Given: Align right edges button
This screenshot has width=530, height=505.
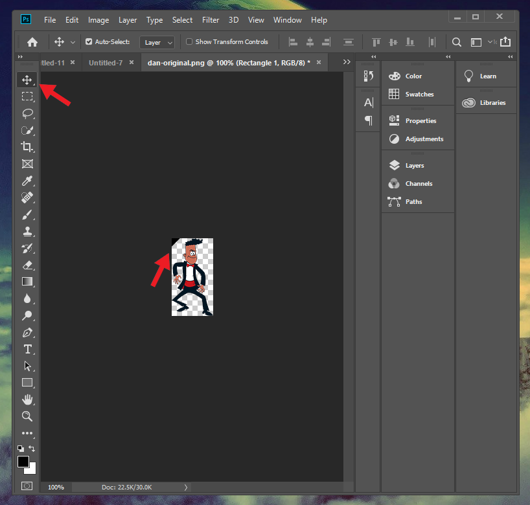Looking at the screenshot, I should coord(326,42).
